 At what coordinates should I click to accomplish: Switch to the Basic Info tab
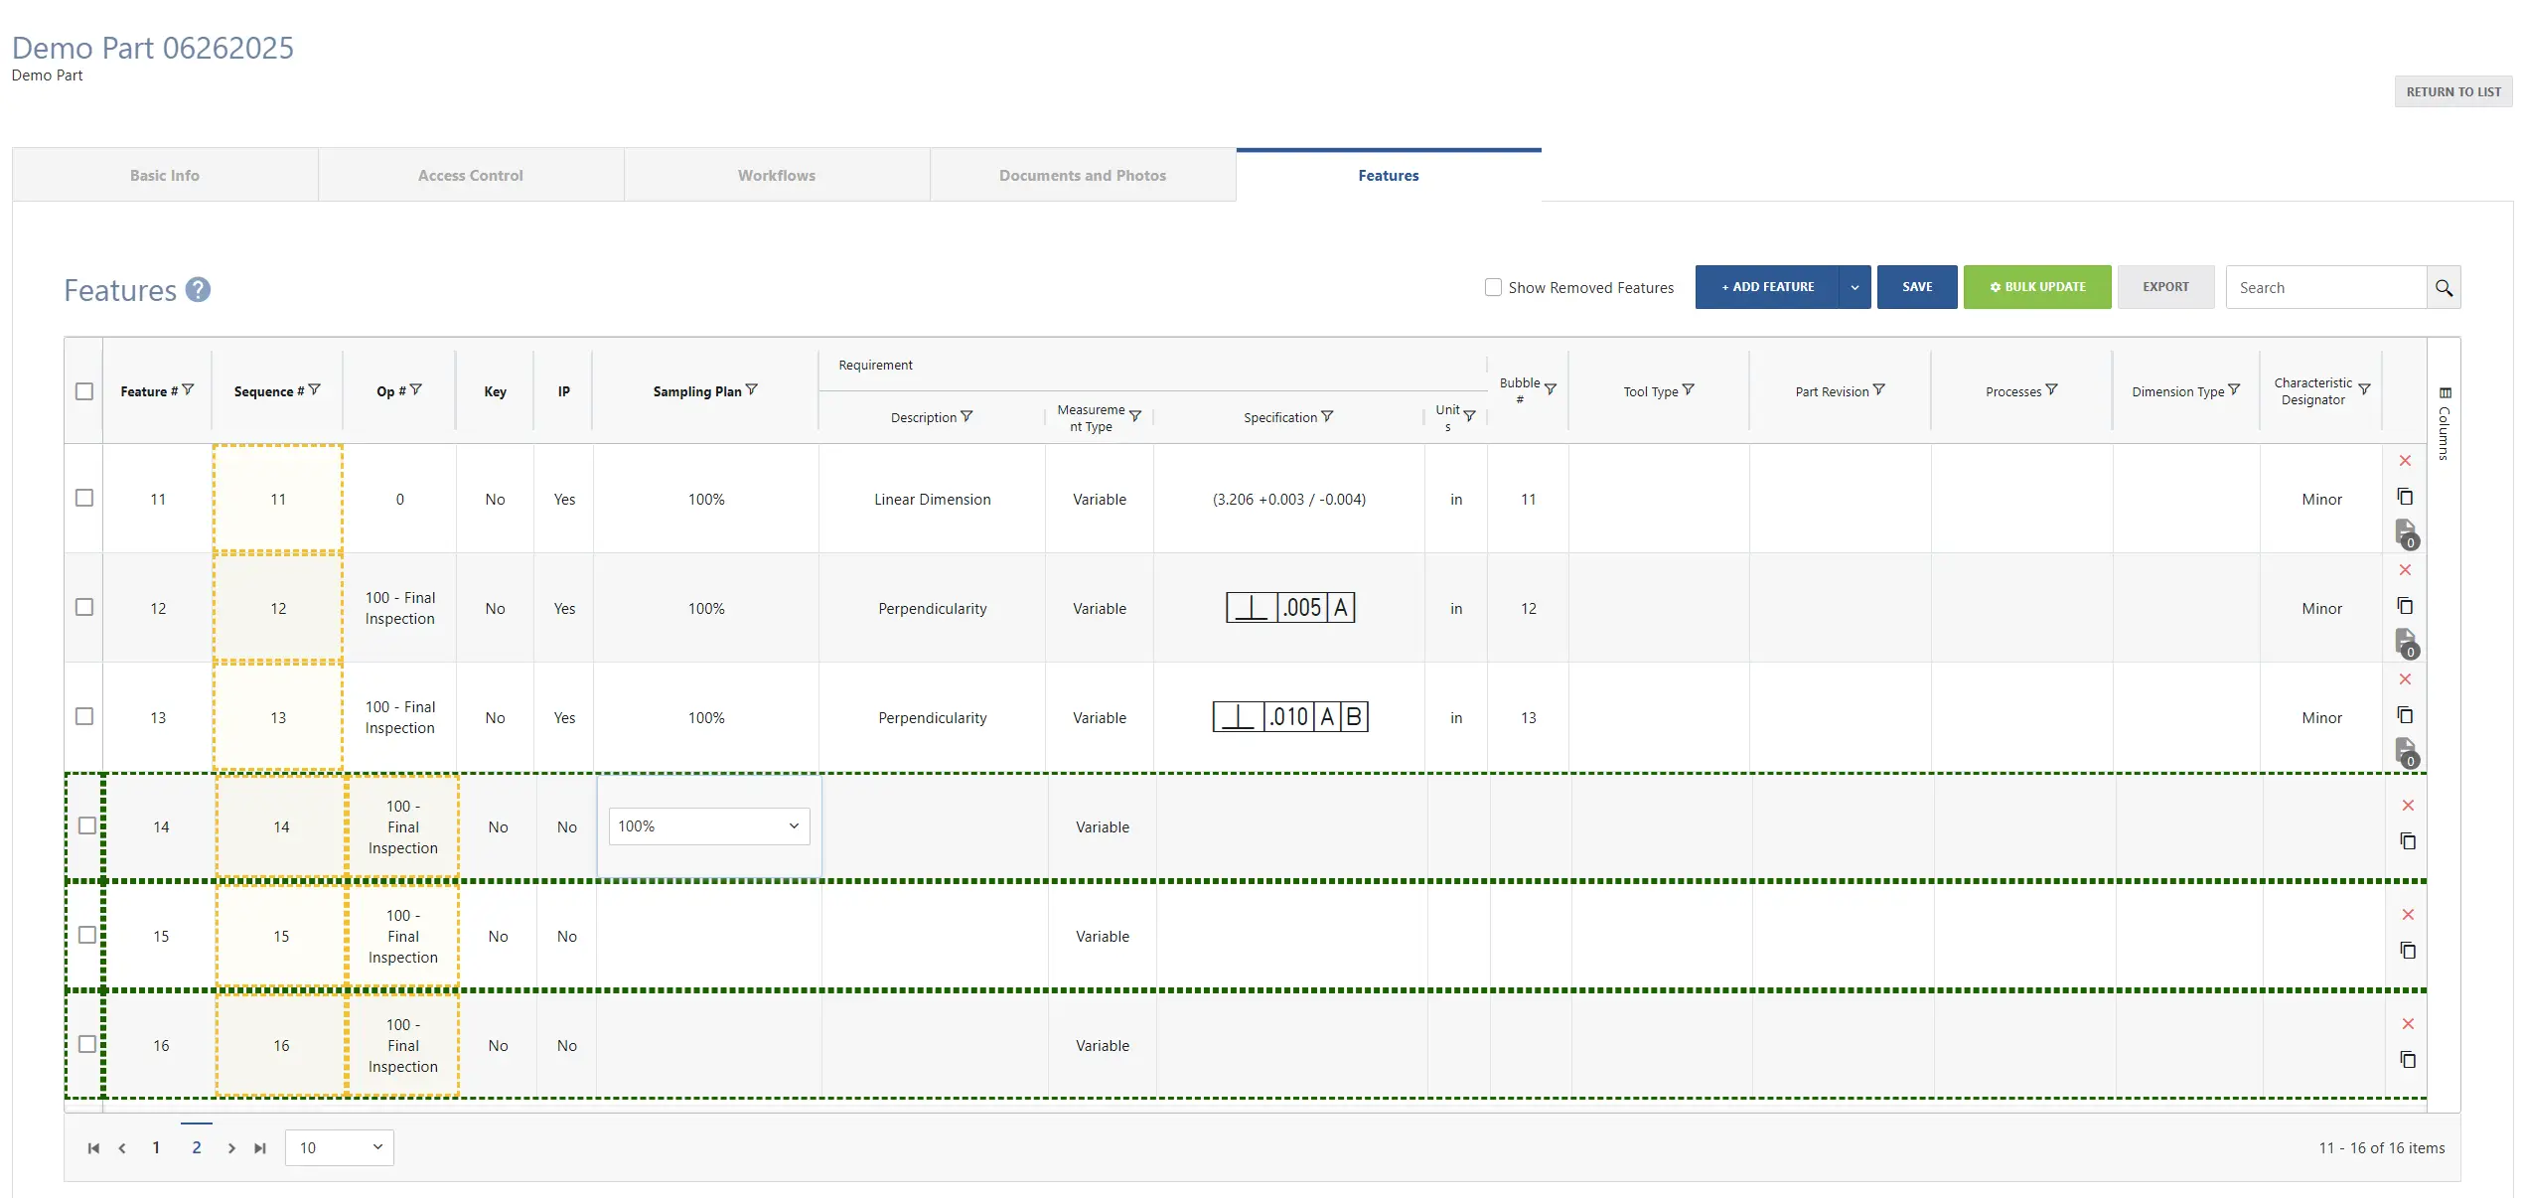coord(164,175)
